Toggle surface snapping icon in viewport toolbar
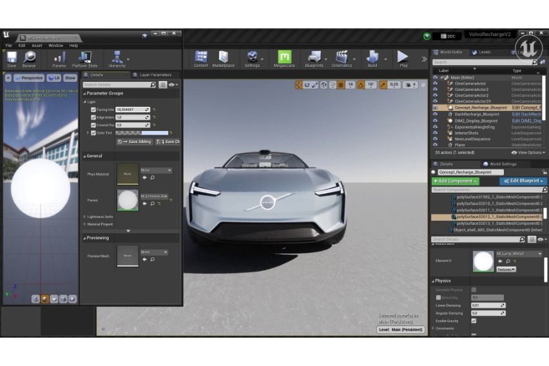 332,85
